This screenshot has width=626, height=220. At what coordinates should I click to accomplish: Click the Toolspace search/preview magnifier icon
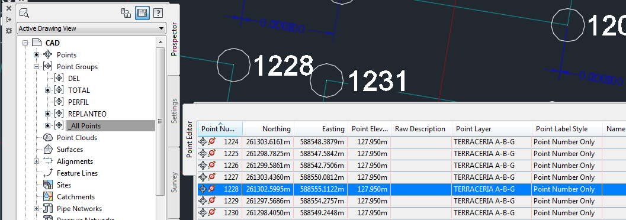(24, 13)
